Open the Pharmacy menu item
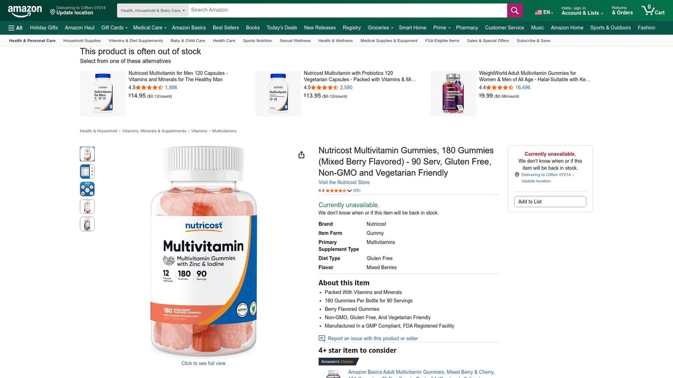Viewport: 673px width, 378px height. coord(467,27)
